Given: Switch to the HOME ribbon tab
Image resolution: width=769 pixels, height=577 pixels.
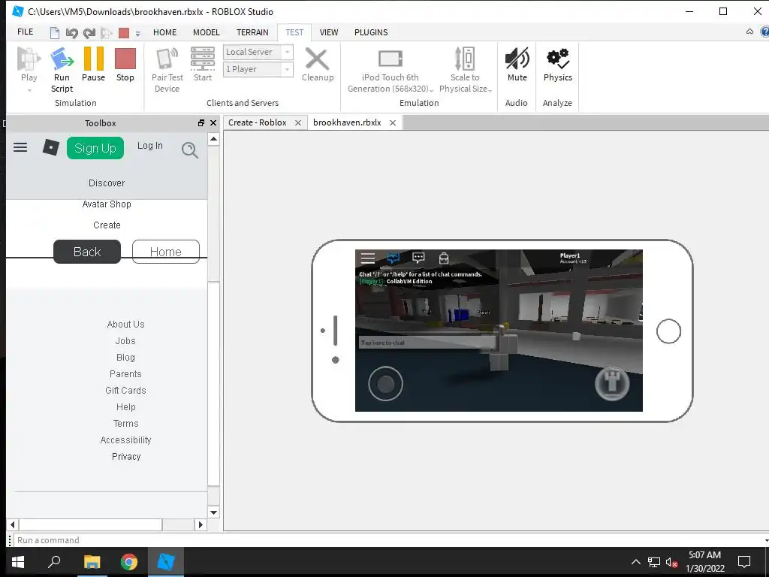Looking at the screenshot, I should [x=164, y=32].
